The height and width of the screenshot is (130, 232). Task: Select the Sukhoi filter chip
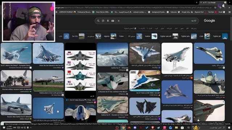tap(151, 36)
